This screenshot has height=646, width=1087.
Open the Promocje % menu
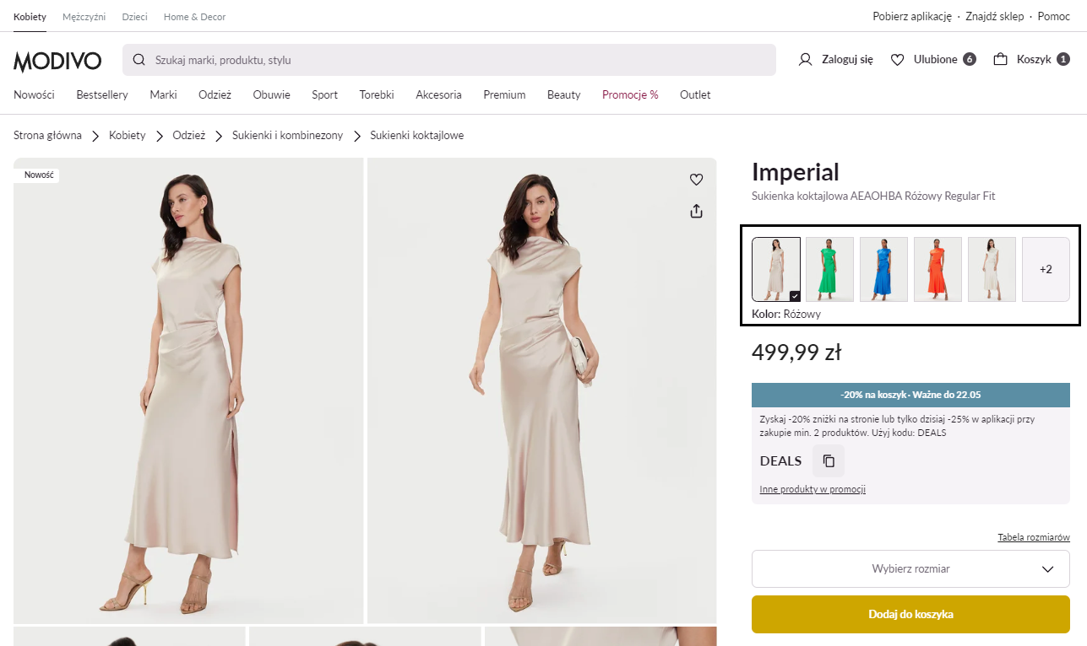click(630, 95)
